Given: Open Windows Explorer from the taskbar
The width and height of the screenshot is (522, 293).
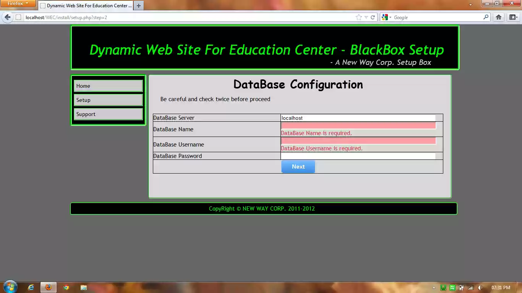Looking at the screenshot, I should tap(83, 287).
